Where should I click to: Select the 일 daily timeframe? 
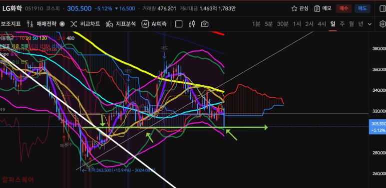333,24
